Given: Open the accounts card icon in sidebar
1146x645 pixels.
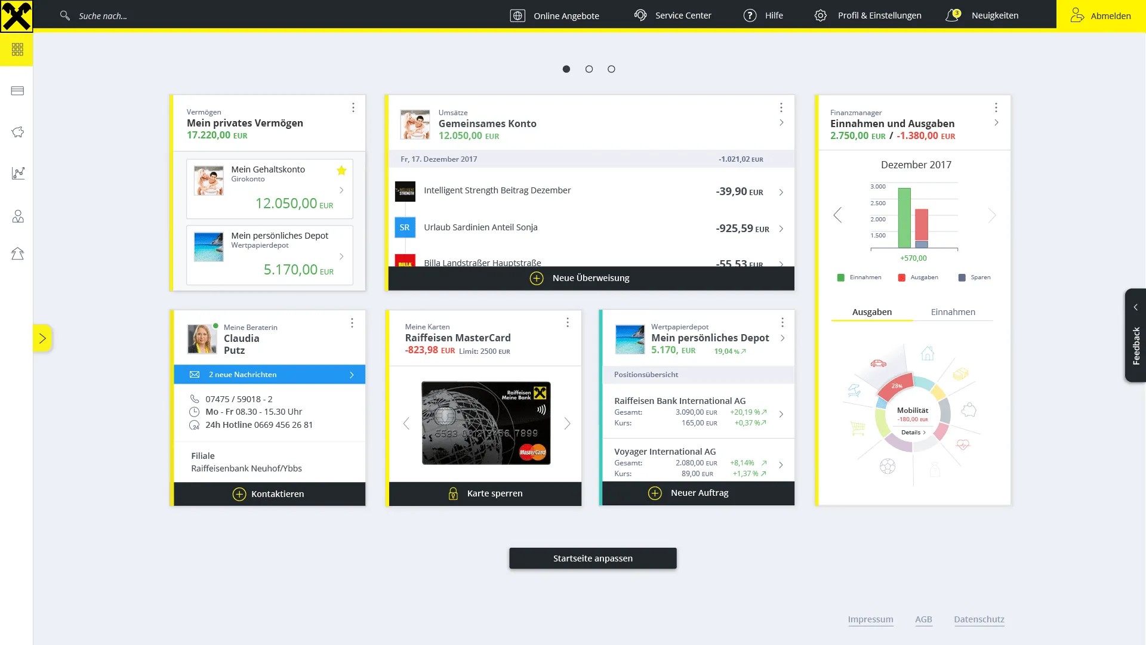Looking at the screenshot, I should pyautogui.click(x=17, y=91).
